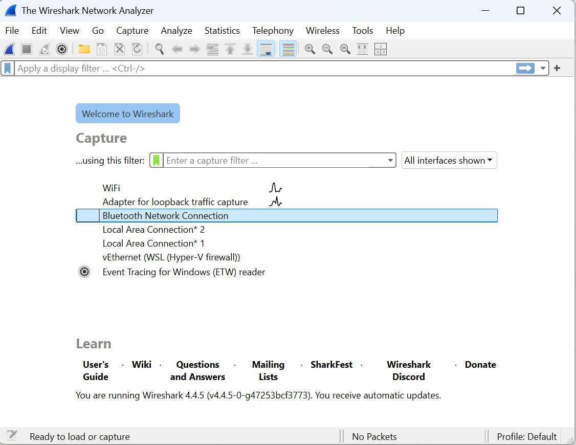This screenshot has width=576, height=445.
Task: Click the Resize columns toolbar icon
Action: 363,49
